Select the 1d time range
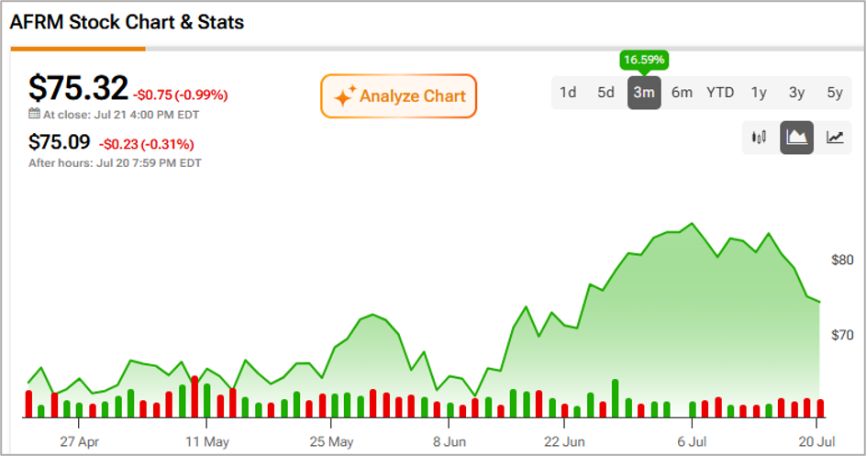This screenshot has height=456, width=866. 568,92
